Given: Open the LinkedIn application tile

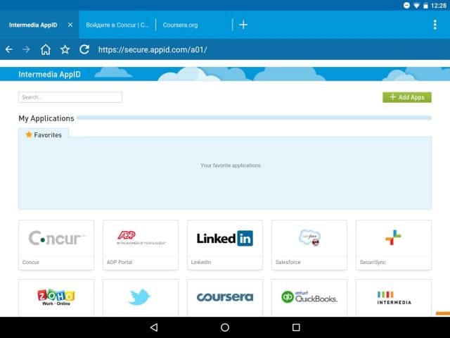Looking at the screenshot, I should pyautogui.click(x=225, y=244).
